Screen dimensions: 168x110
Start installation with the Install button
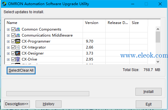pyautogui.click(x=148, y=92)
